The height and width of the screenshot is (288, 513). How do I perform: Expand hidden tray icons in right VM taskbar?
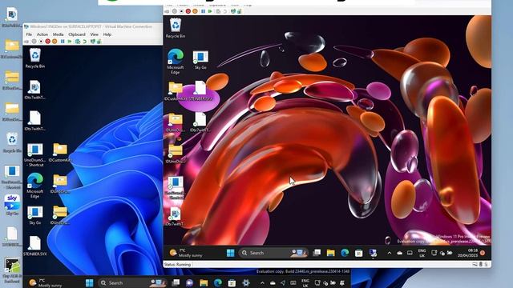pyautogui.click(x=390, y=253)
